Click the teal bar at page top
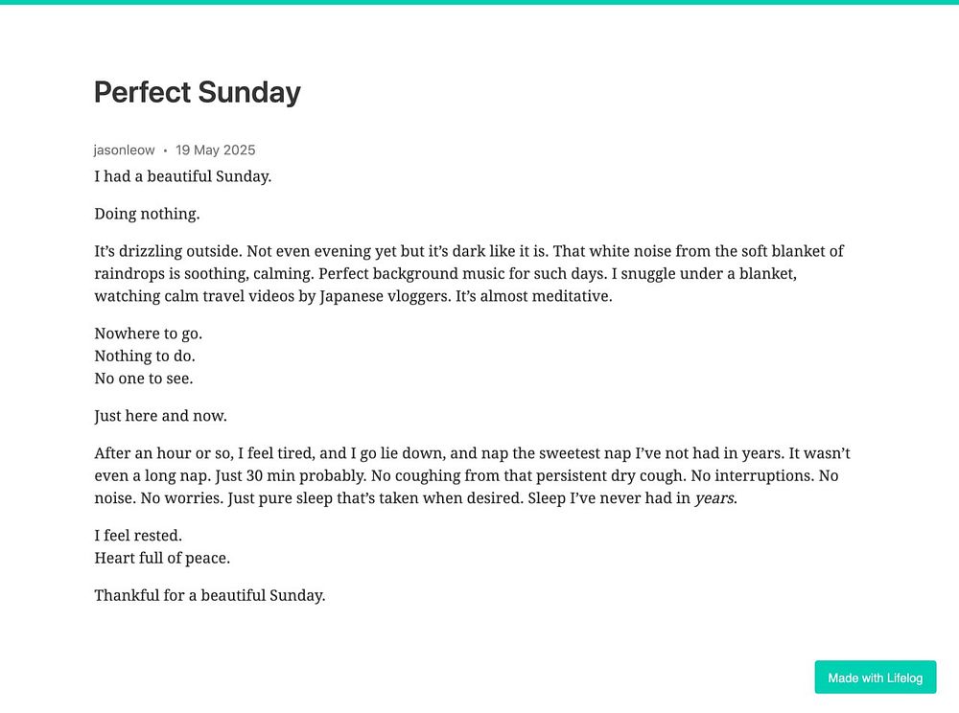959x713 pixels. tap(479, 2)
